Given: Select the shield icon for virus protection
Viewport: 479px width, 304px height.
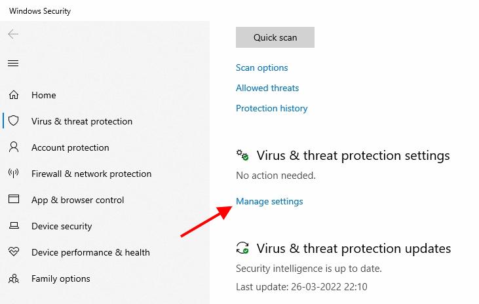Looking at the screenshot, I should (14, 121).
